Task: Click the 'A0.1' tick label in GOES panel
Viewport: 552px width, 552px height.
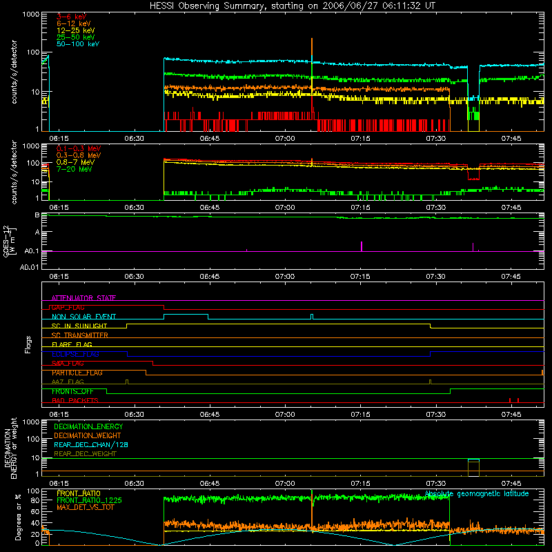Action: click(x=32, y=251)
